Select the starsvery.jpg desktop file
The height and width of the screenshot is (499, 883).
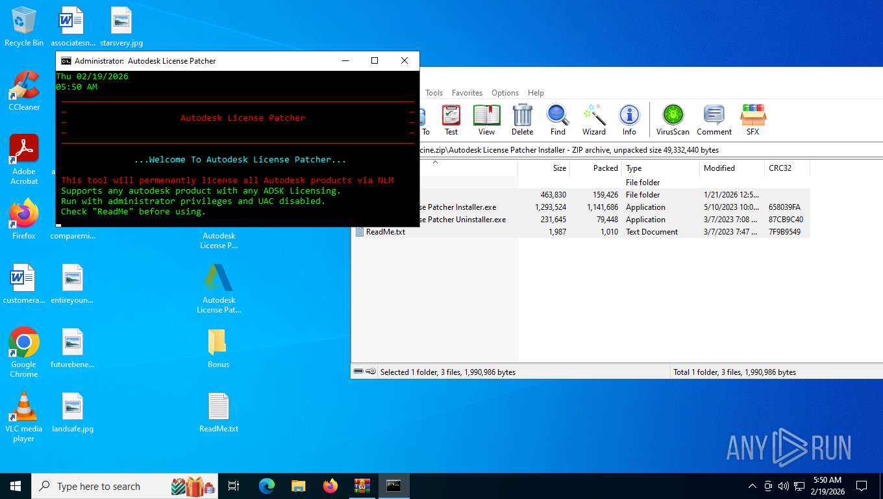(121, 27)
